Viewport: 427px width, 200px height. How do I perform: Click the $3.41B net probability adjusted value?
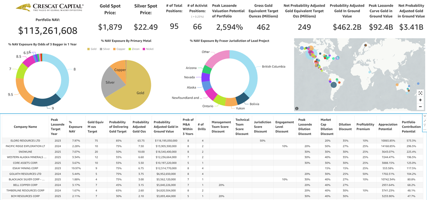[411, 27]
